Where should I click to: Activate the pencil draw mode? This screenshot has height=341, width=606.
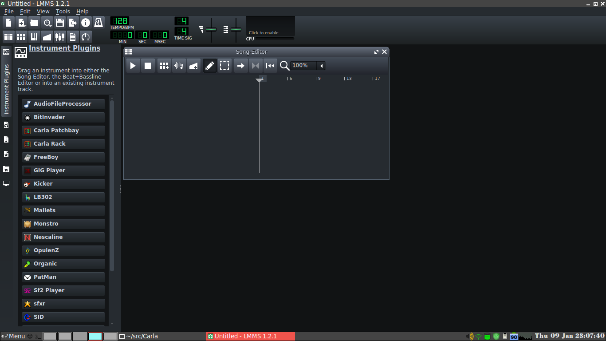(210, 66)
